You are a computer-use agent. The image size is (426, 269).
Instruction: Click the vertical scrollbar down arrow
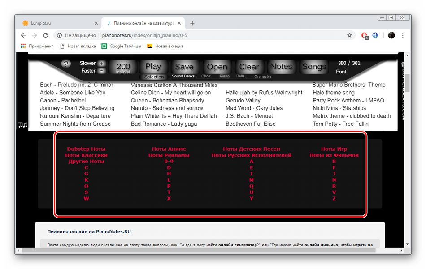pos(407,244)
